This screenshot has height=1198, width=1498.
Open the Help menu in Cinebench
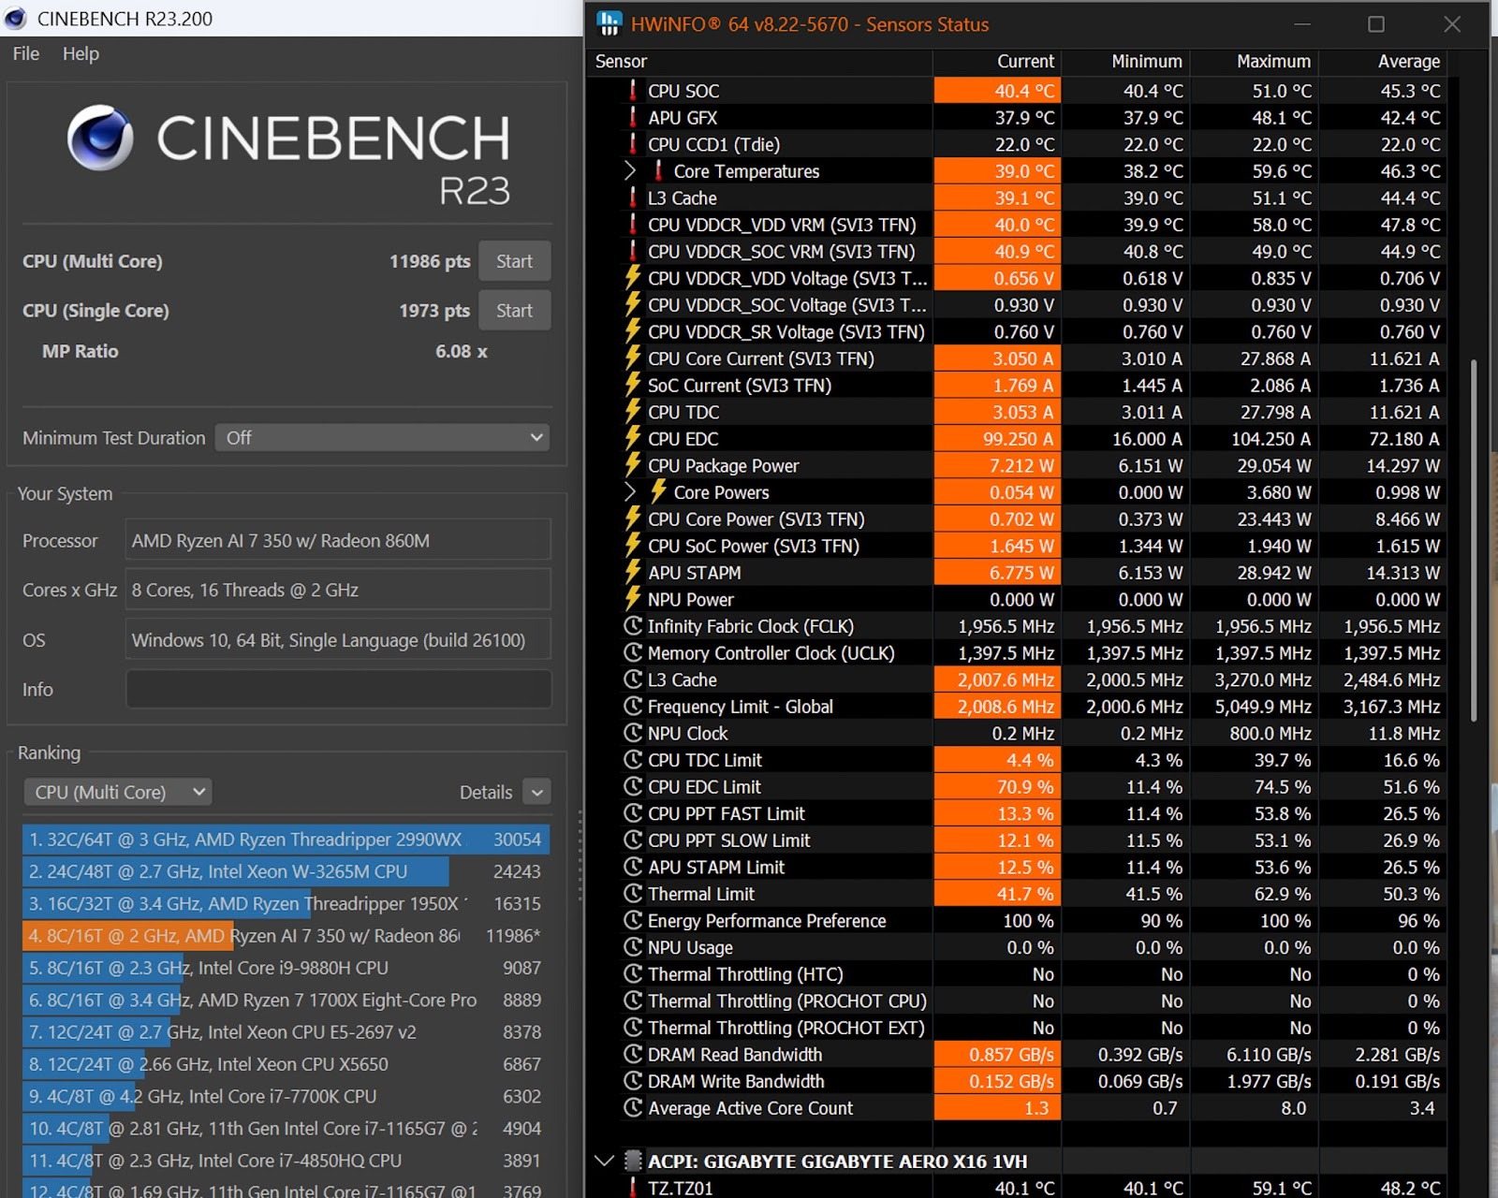click(81, 54)
